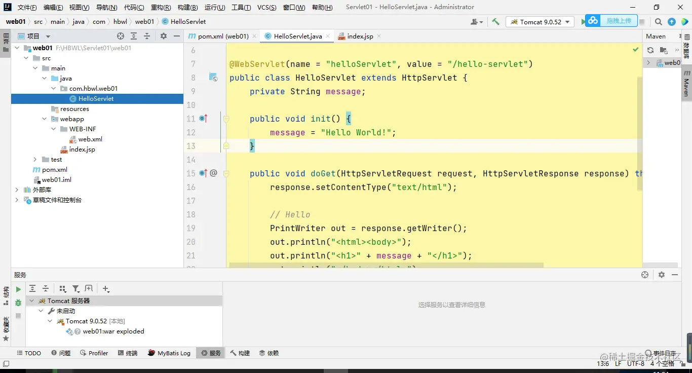The image size is (692, 373).
Task: Toggle the Structure side tab
Action: (6, 296)
